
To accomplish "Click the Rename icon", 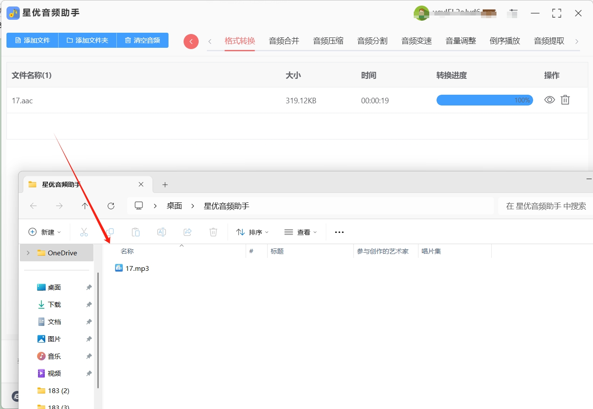I will pyautogui.click(x=162, y=232).
